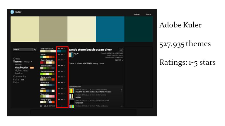The width and height of the screenshot is (225, 126).
Task: Select the Orange on gray palette strip
Action: 47,102
